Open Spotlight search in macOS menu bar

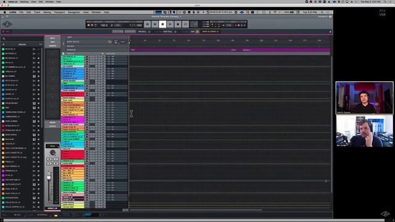385,2
